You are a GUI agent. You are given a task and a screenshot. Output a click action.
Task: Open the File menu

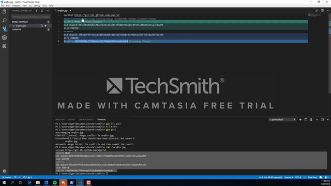click(x=3, y=6)
